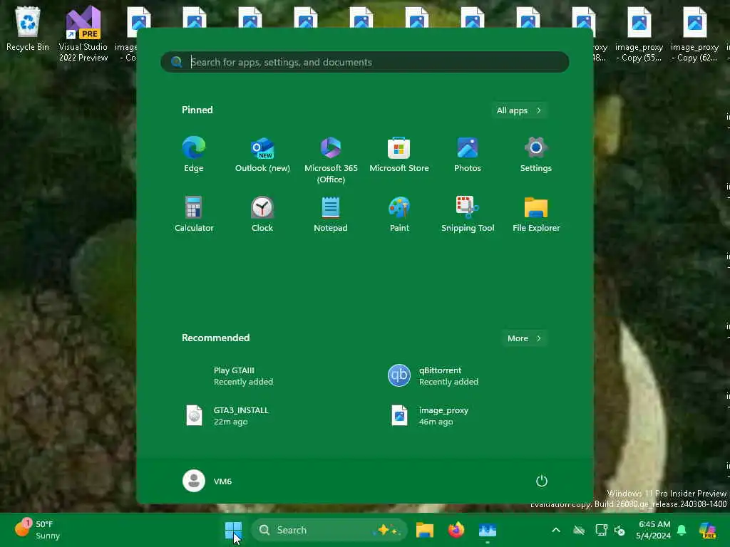Open Settings gear in pinned apps
Viewport: 730px width, 547px height.
[x=536, y=155]
